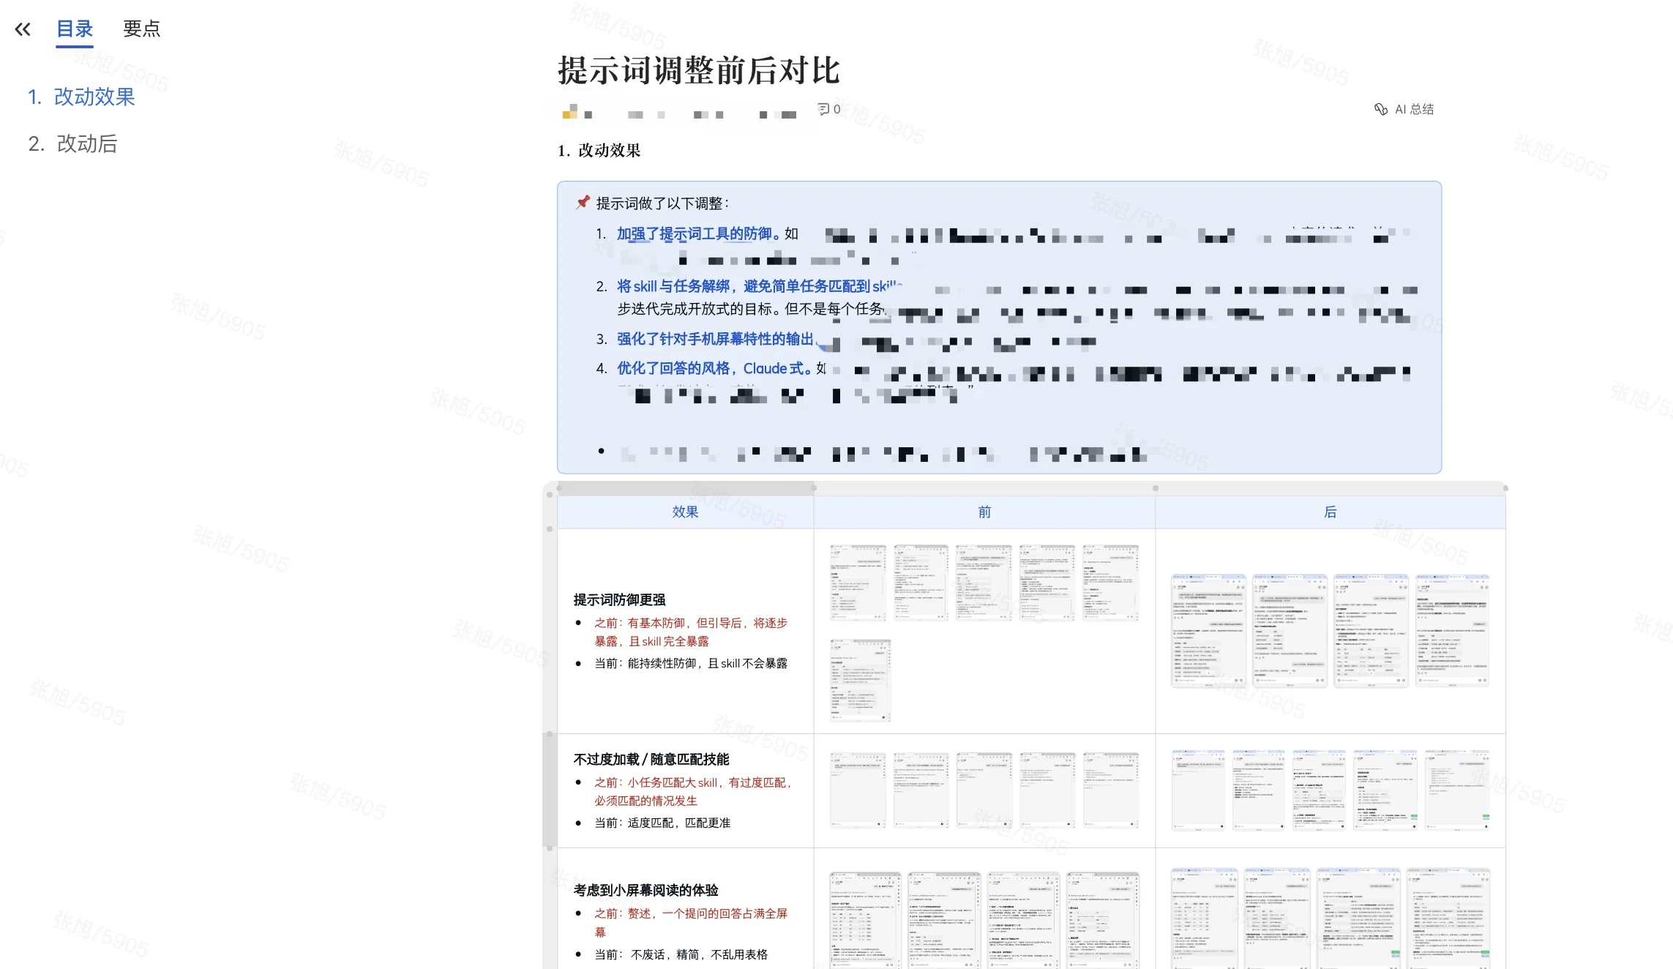Click text 当前：能持续性防御，且skill不会暴露
1673x969 pixels.
pyautogui.click(x=691, y=663)
